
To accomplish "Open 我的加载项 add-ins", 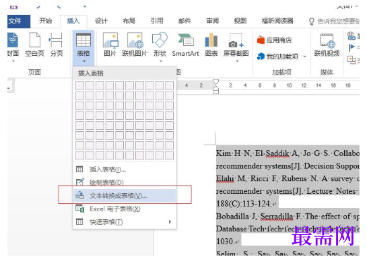I will tap(278, 57).
